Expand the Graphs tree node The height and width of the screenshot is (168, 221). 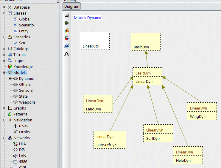click(4, 108)
